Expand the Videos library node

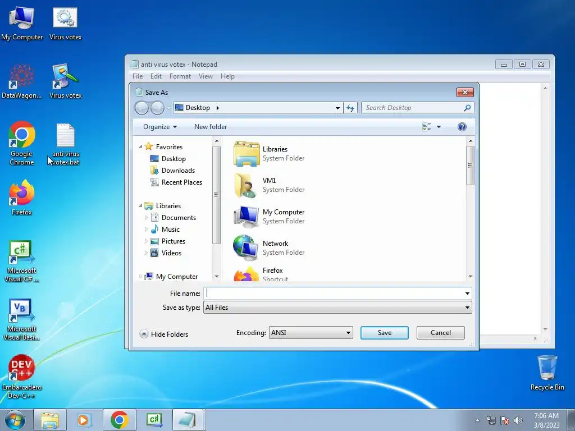pyautogui.click(x=146, y=253)
